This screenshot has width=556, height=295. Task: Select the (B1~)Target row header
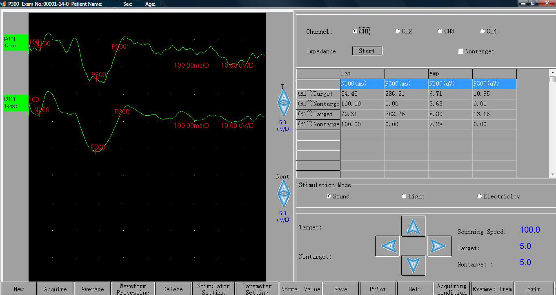(x=318, y=114)
